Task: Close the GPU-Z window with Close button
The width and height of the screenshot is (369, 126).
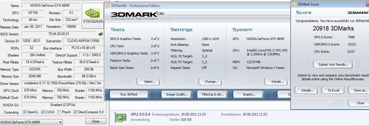Action: pos(95,121)
